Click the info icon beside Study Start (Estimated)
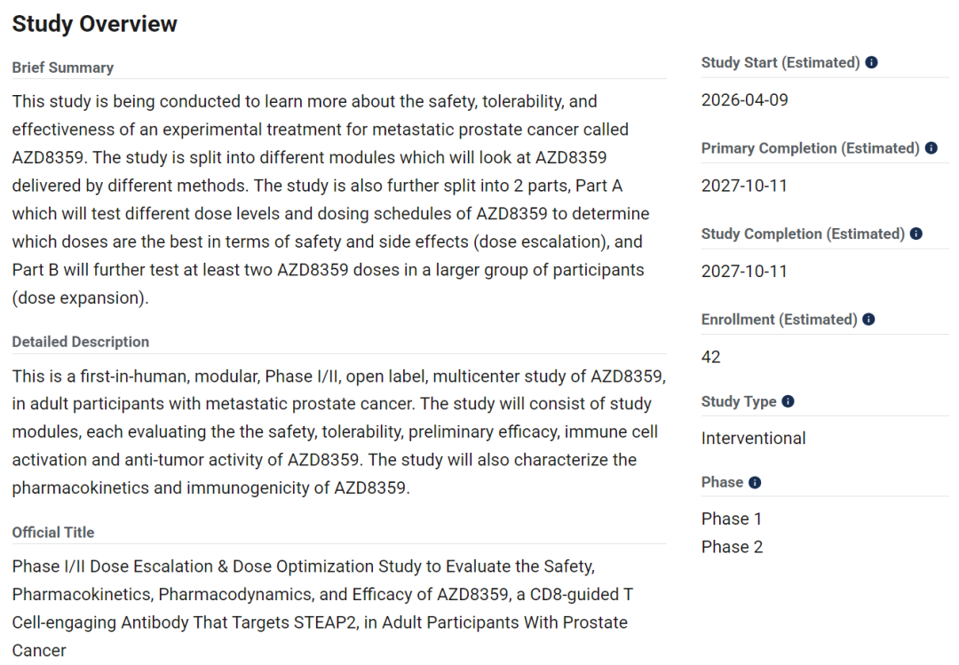 click(872, 63)
